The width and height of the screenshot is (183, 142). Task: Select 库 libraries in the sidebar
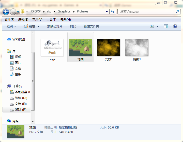[11, 51]
